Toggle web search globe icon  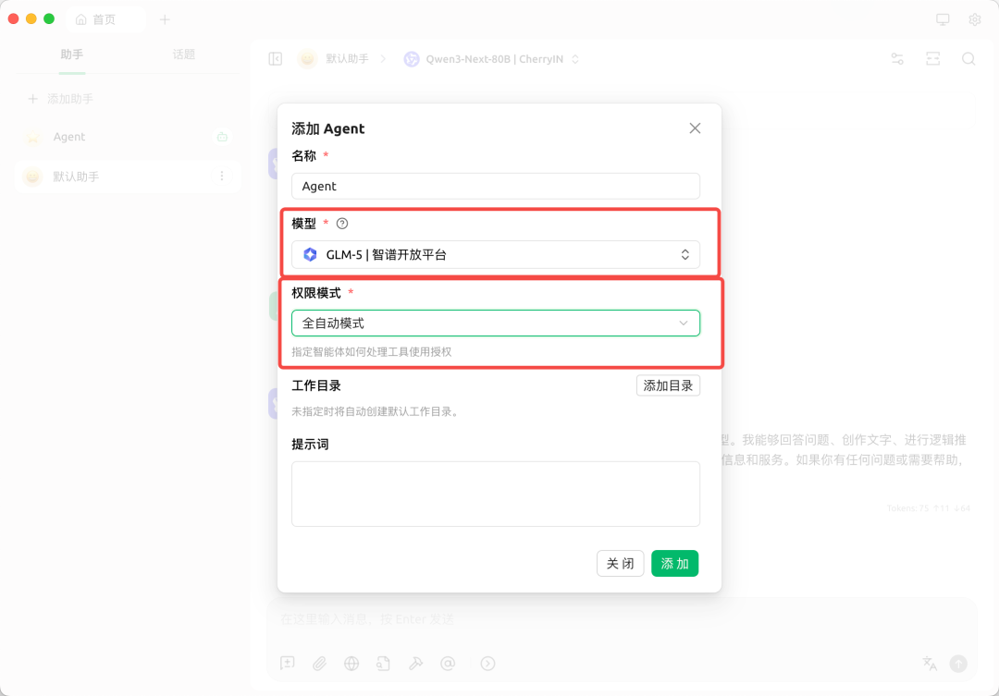tap(351, 664)
